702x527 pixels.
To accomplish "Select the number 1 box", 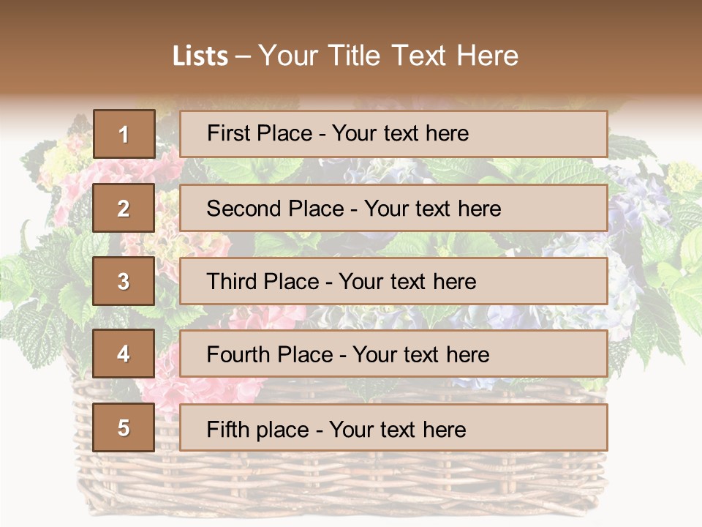I will point(124,134).
